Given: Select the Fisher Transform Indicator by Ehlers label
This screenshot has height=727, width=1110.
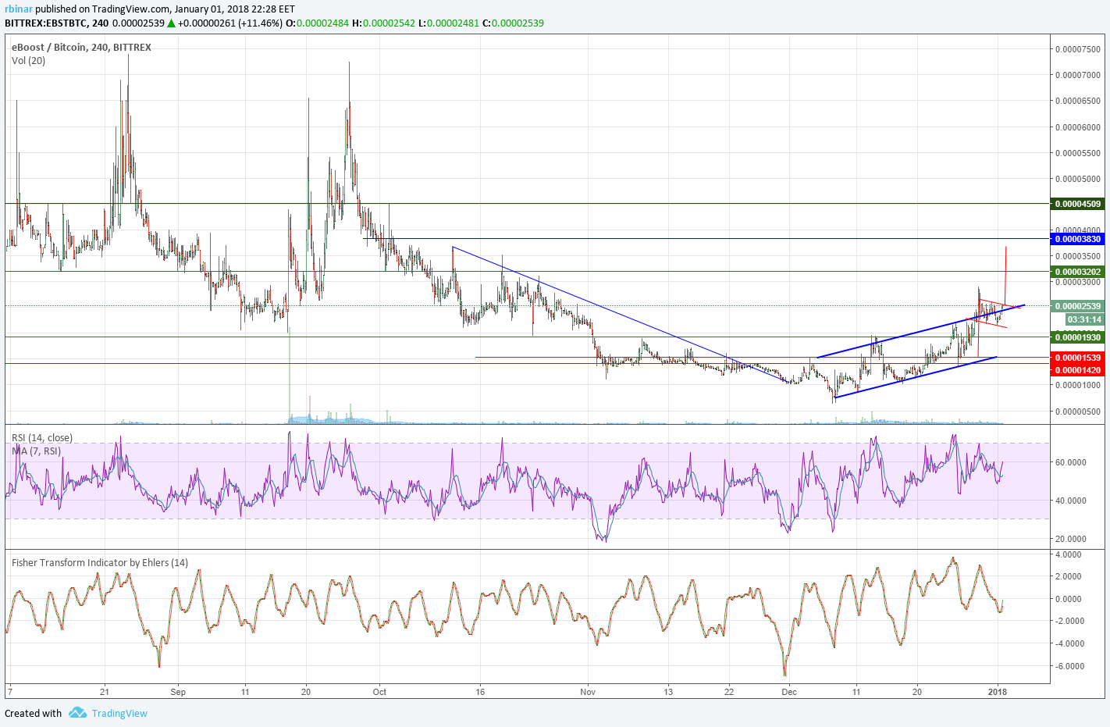Looking at the screenshot, I should tap(100, 562).
